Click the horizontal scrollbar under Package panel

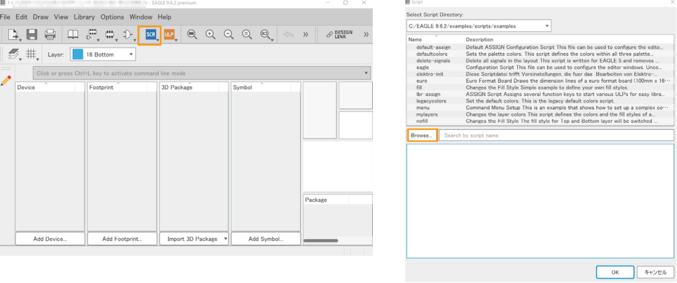click(x=322, y=241)
